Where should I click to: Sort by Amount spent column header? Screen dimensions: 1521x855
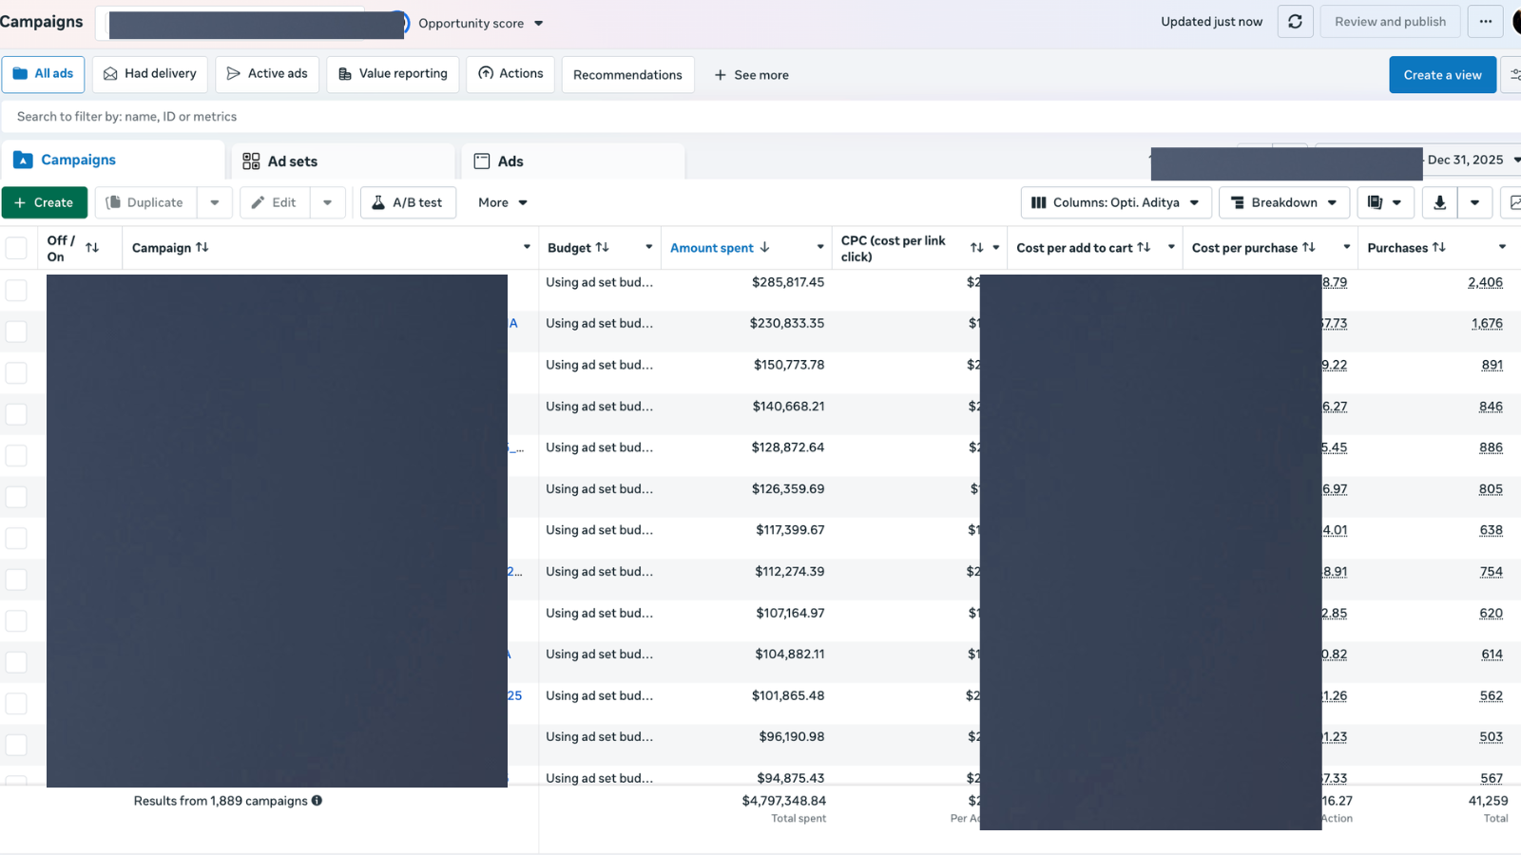pyautogui.click(x=721, y=248)
